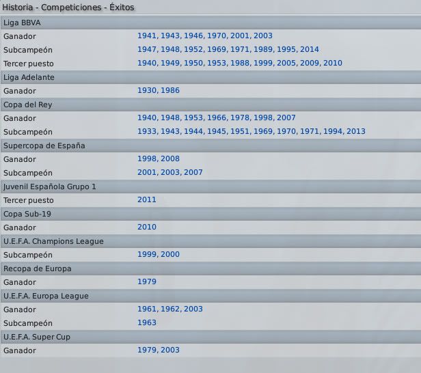The height and width of the screenshot is (373, 421).
Task: Click Tercer puesto label under Liga BBVA
Action: [x=29, y=64]
